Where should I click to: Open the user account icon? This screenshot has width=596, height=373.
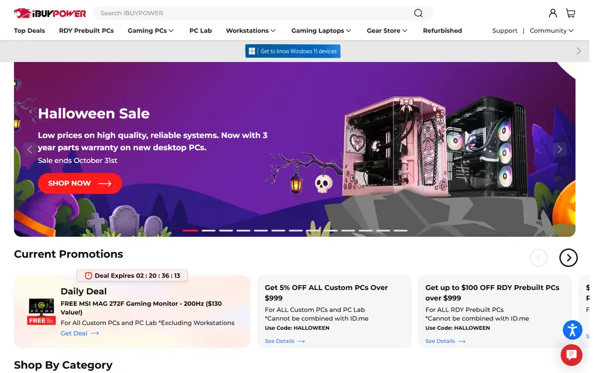pos(553,14)
